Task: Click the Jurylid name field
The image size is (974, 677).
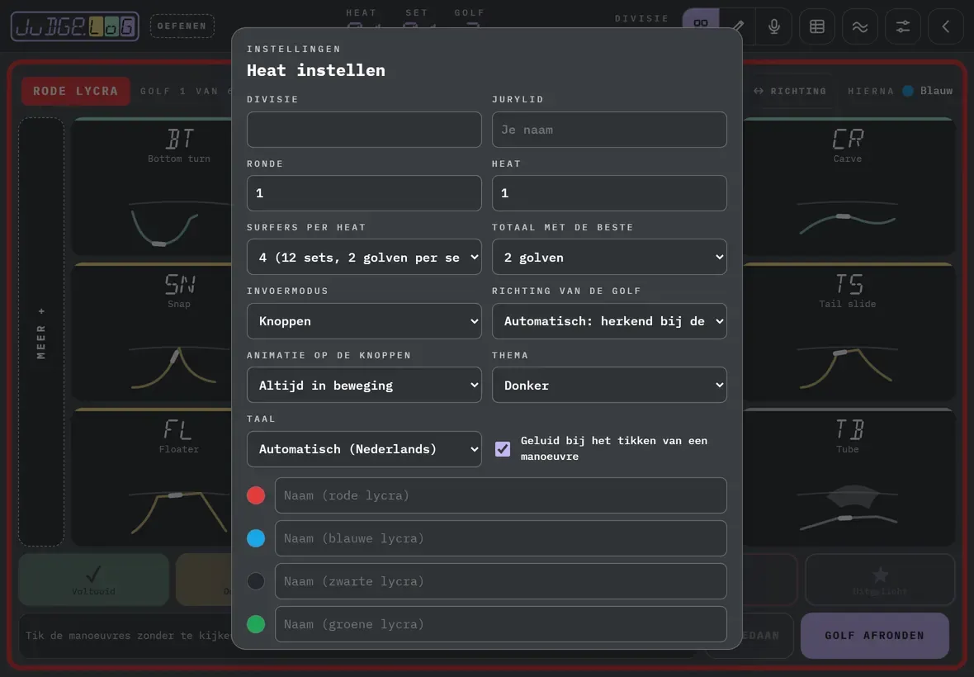Action: [x=609, y=130]
